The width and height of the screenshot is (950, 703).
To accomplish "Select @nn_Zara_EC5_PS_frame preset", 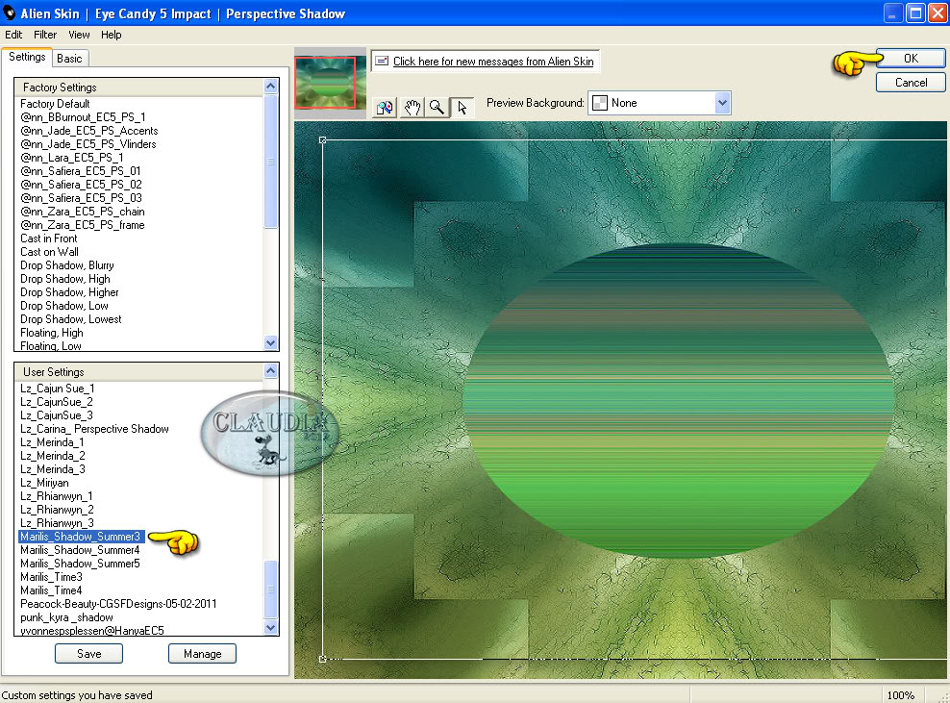I will 83,225.
